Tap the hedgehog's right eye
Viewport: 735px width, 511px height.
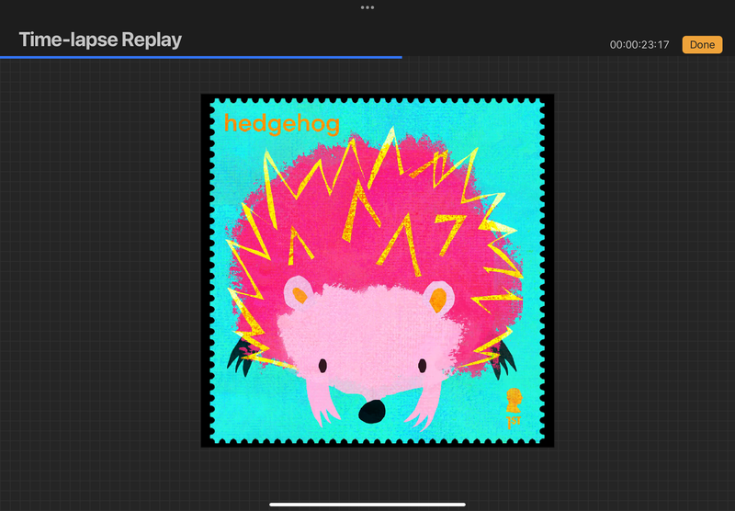click(422, 367)
